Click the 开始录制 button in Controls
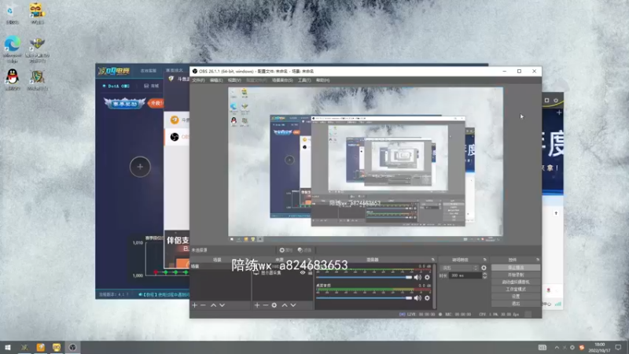 [516, 275]
